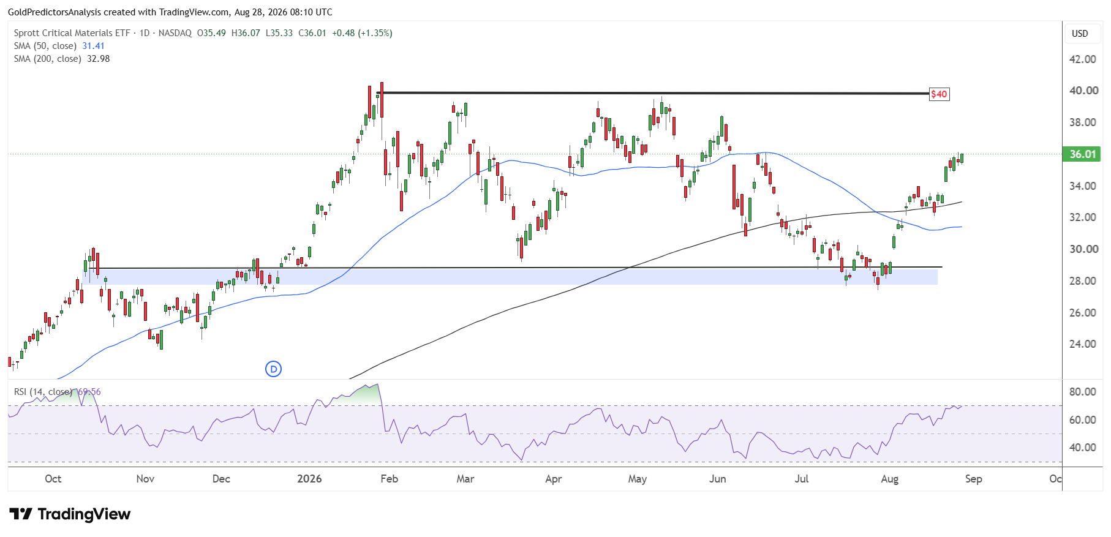
Task: Click the Feb label on time axis
Action: coord(389,479)
